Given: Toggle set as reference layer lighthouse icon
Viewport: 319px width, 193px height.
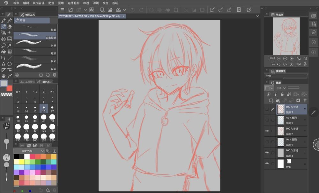Looking at the screenshot, I should click(x=275, y=94).
